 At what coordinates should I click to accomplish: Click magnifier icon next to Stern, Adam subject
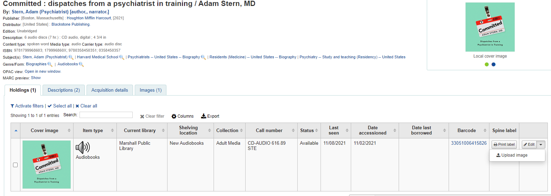[x=71, y=57]
